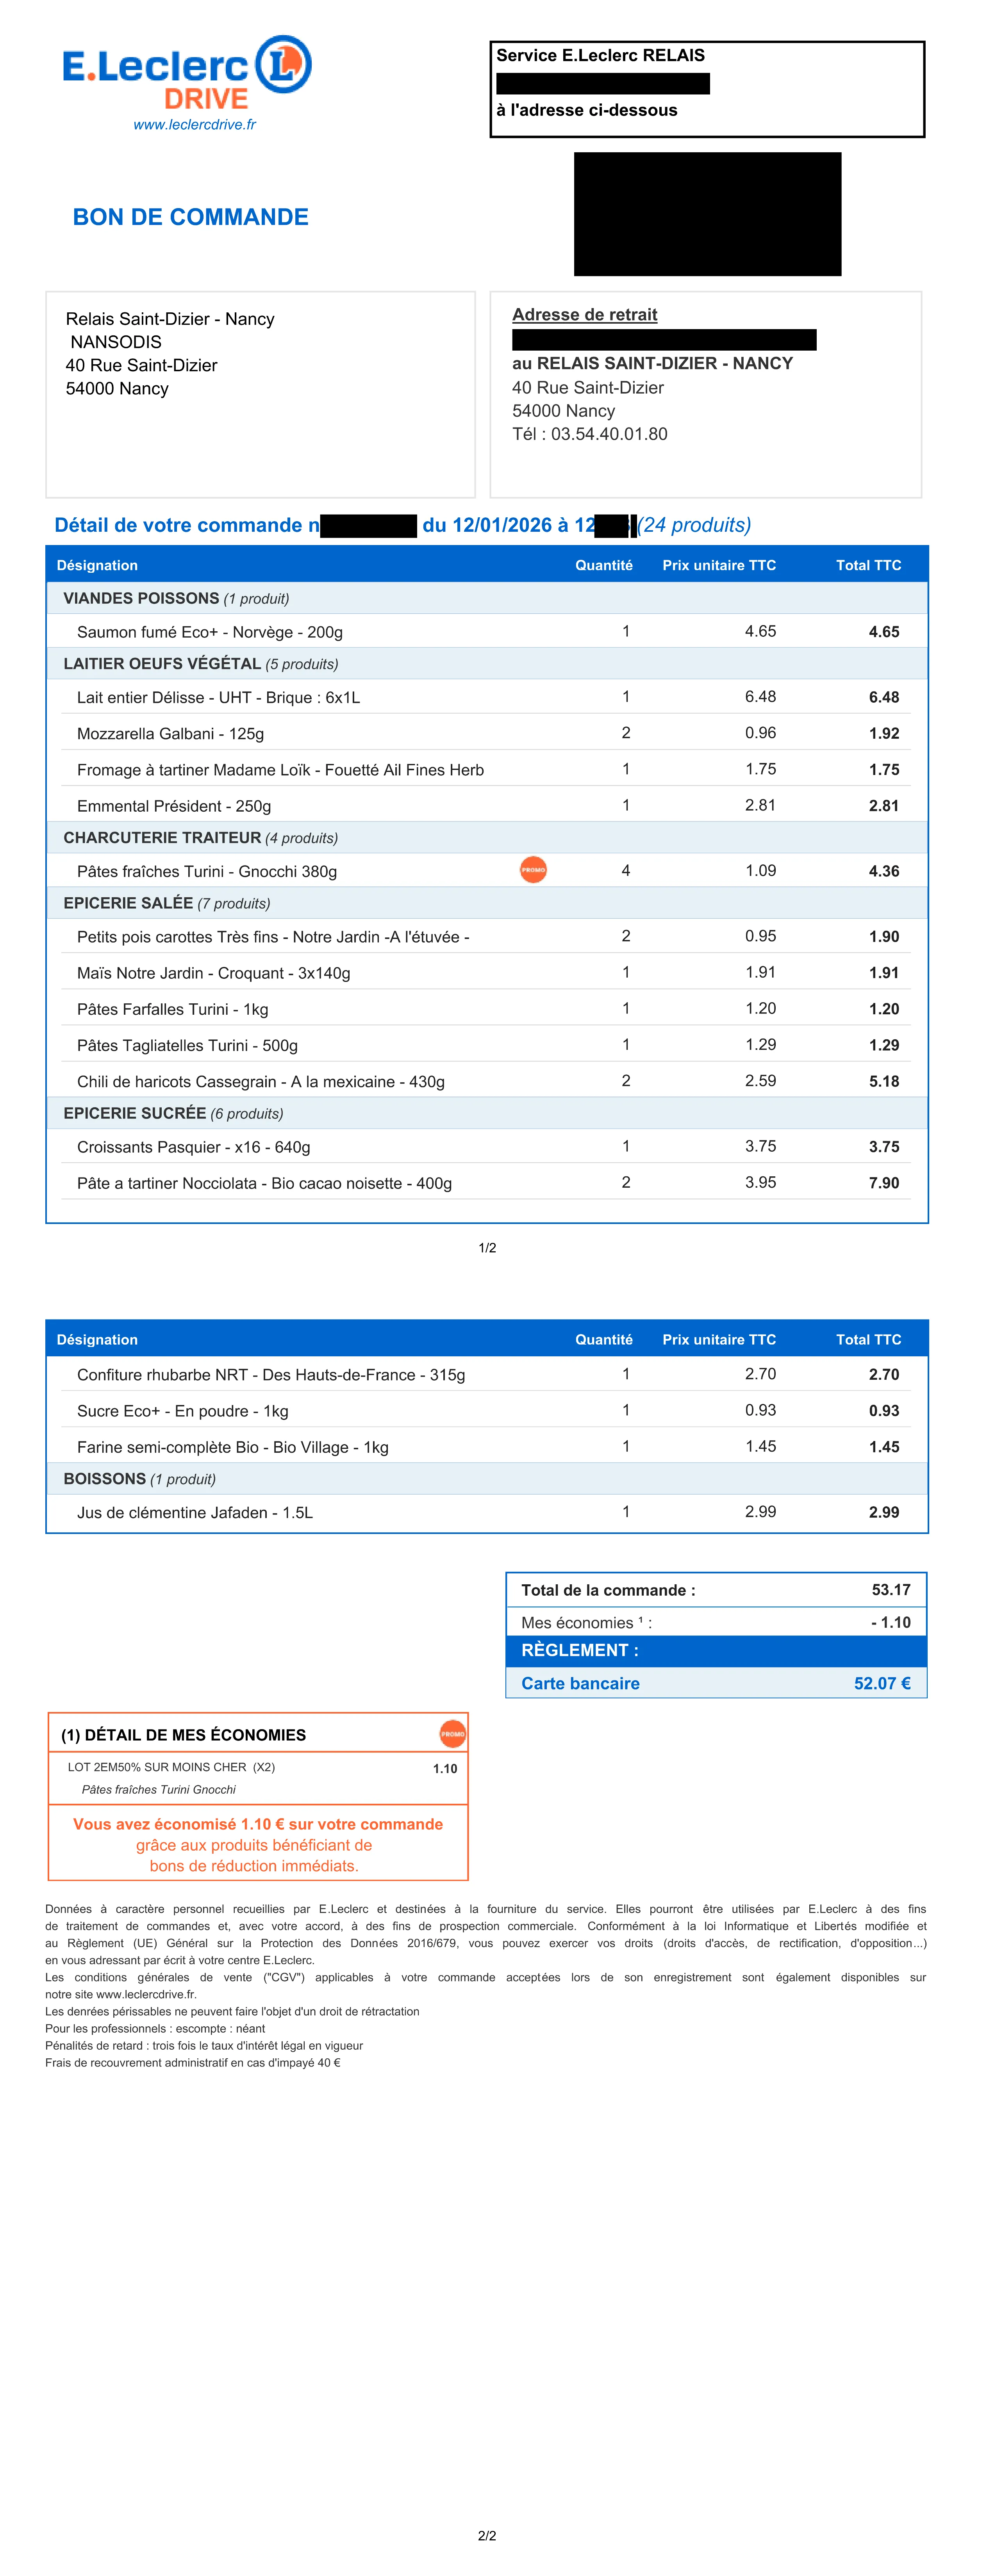This screenshot has height=2576, width=996.
Task: Click the Jus de clémentine Jafaden item
Action: 195,1513
